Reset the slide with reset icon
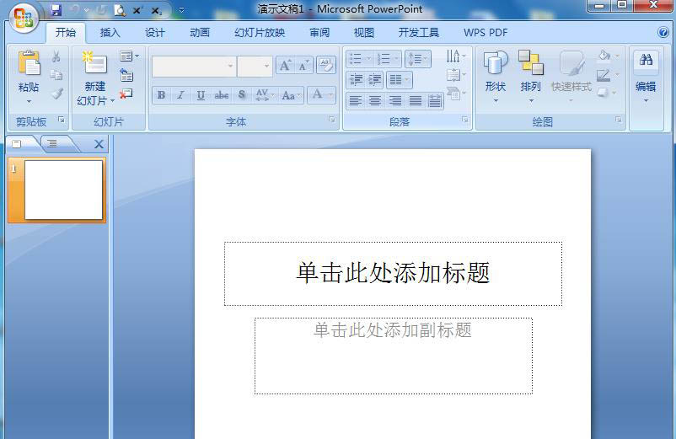Screen dimensions: 676x439 [126, 75]
